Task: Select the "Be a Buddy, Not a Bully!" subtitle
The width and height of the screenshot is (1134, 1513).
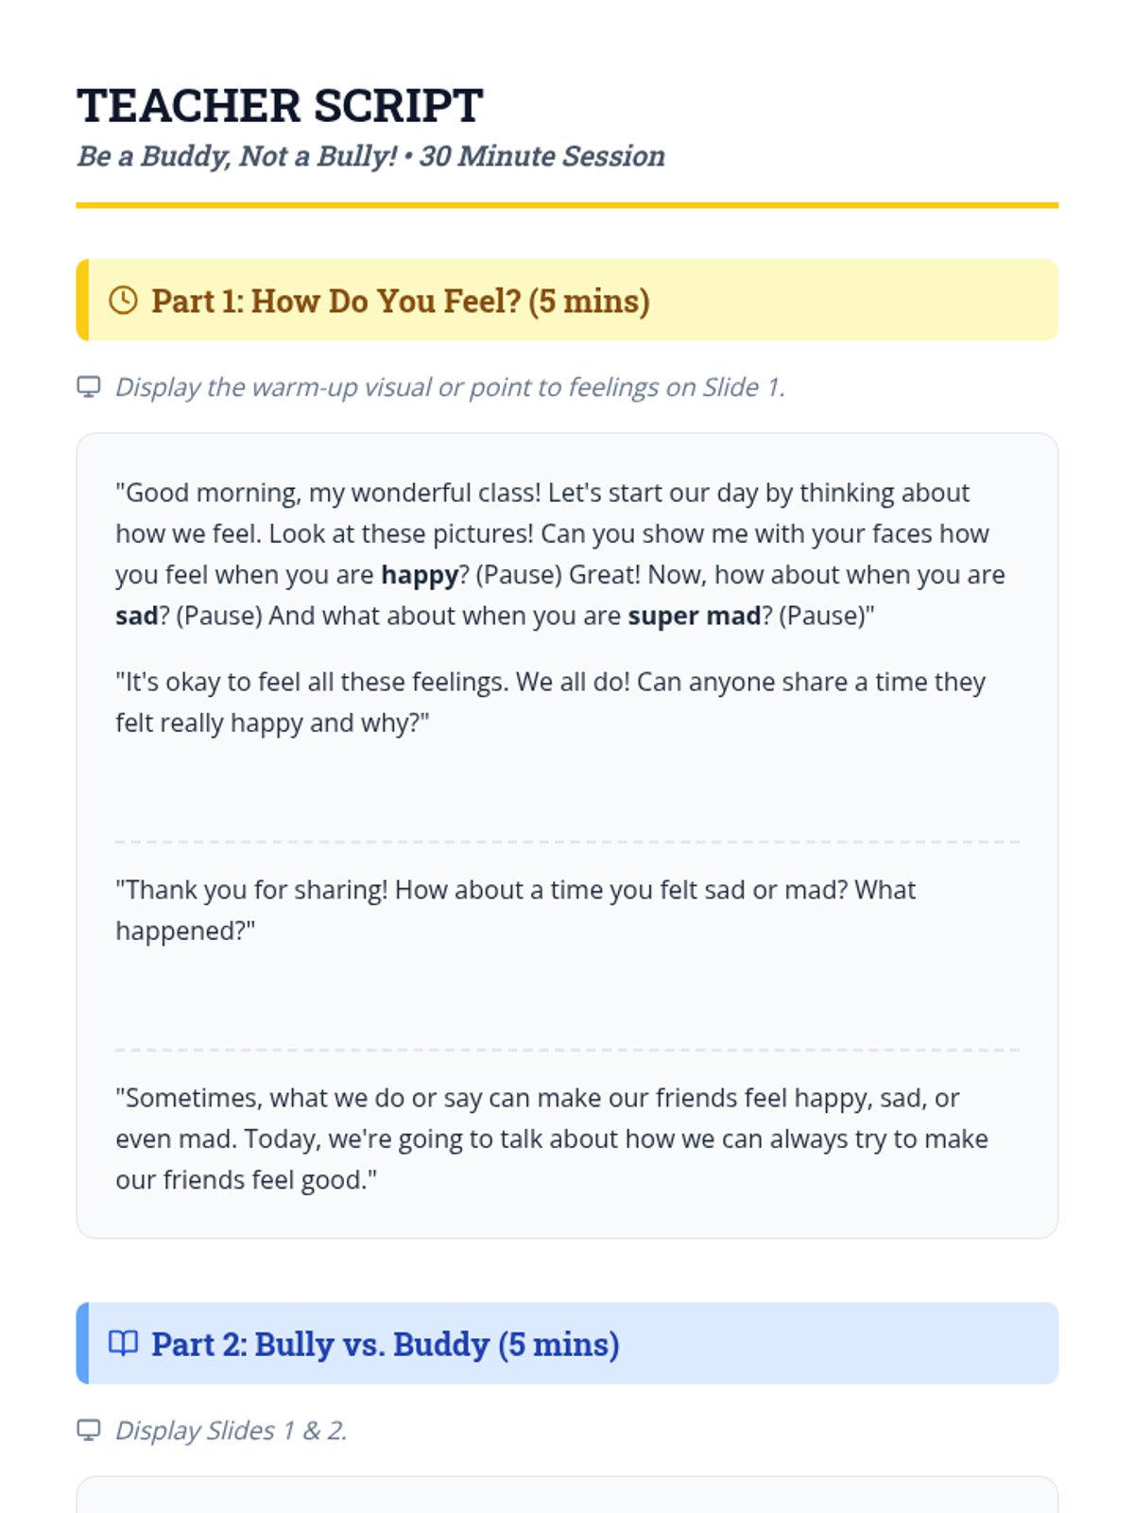Action: (370, 156)
